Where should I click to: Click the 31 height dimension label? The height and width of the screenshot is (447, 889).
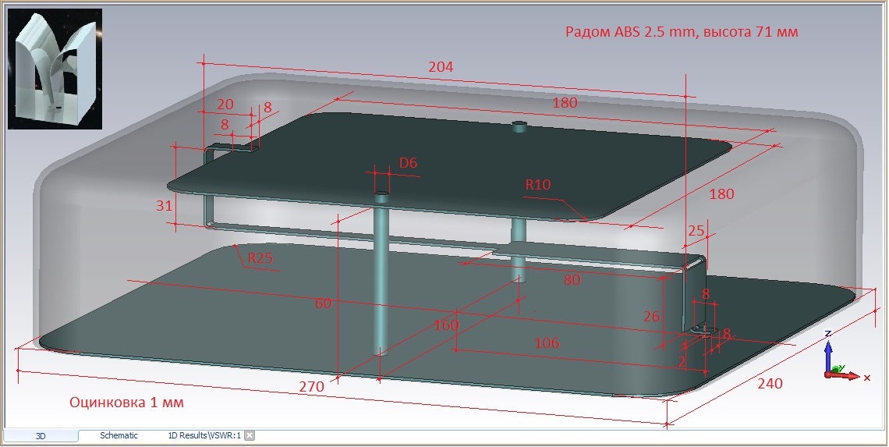tap(164, 205)
